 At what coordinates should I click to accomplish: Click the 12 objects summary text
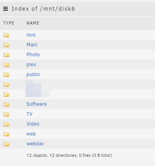[69, 155]
